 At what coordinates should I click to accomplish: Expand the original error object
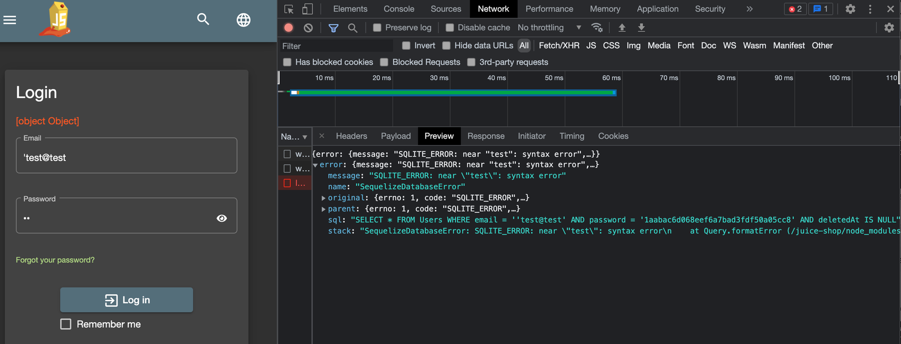pos(323,198)
